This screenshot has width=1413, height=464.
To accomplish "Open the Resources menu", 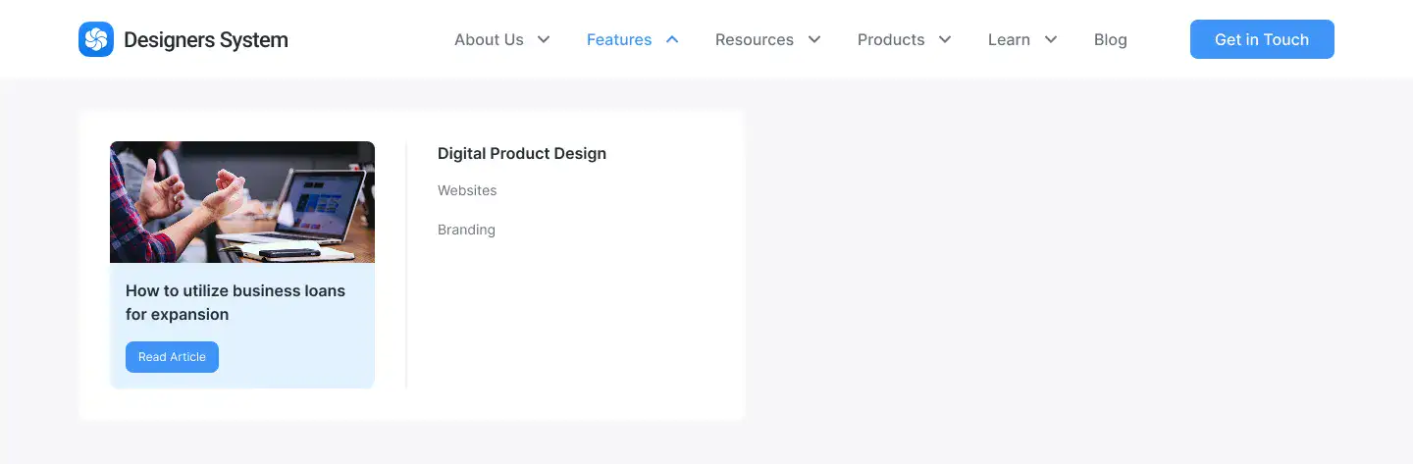I will 755,39.
